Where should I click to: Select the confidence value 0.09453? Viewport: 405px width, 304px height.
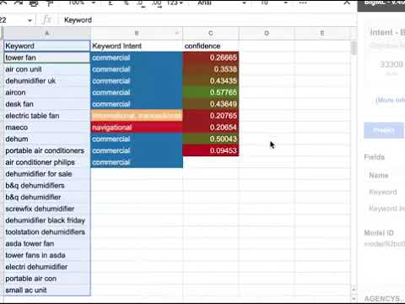[x=211, y=150]
